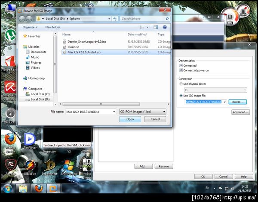Toggle Connect at power on checkbox

pyautogui.click(x=181, y=70)
